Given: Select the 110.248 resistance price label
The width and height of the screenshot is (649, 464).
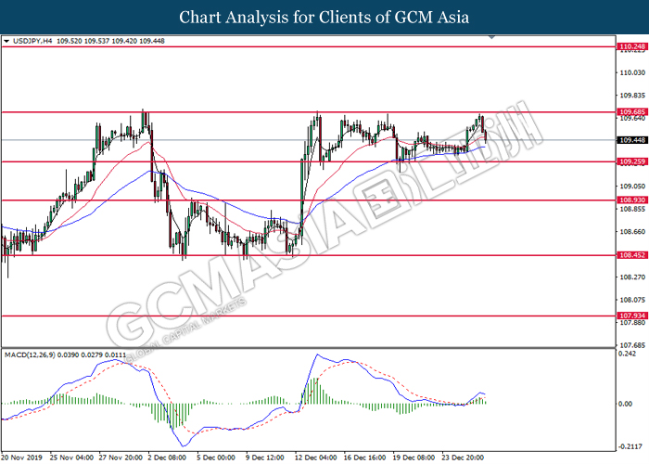Looking at the screenshot, I should pyautogui.click(x=632, y=46).
